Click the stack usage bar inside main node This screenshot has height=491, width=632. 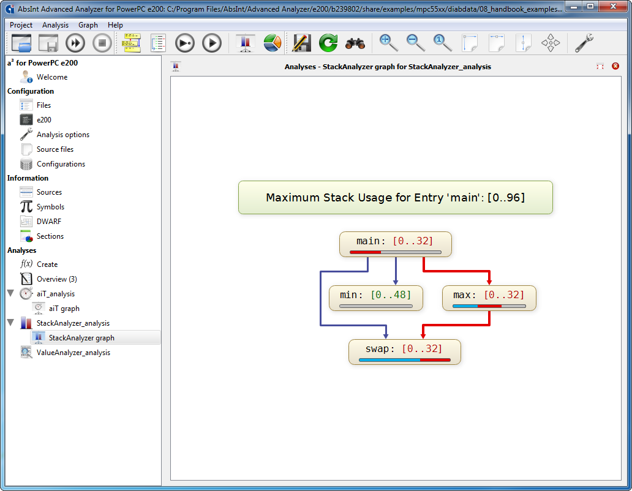tap(396, 252)
